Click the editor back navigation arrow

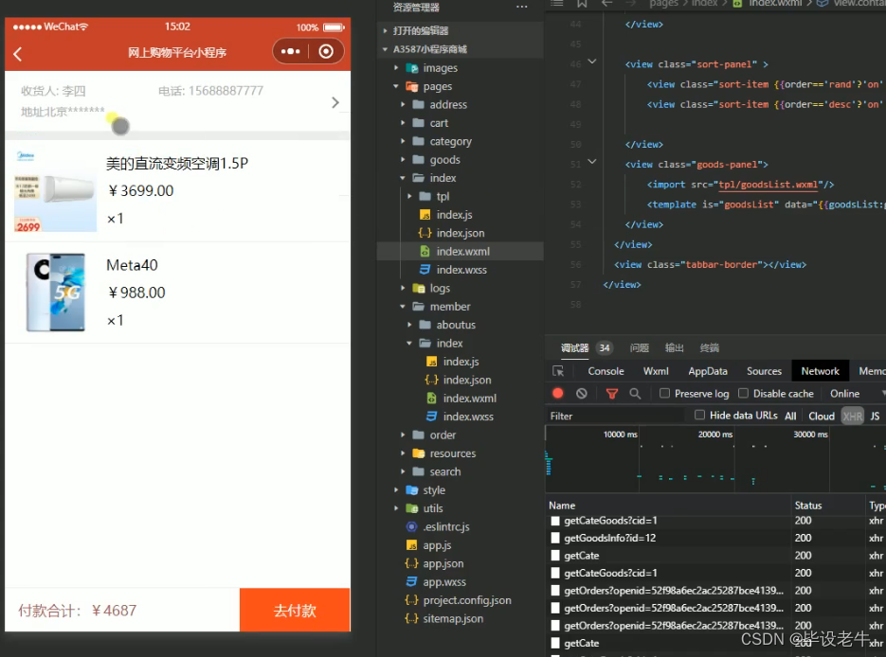pyautogui.click(x=606, y=4)
